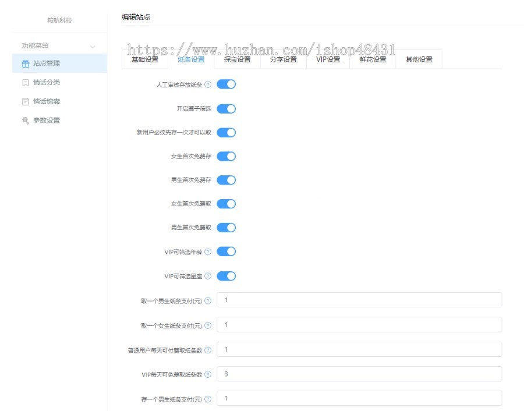Click the 存一个男生纸条支付(元) input field

[x=359, y=398]
